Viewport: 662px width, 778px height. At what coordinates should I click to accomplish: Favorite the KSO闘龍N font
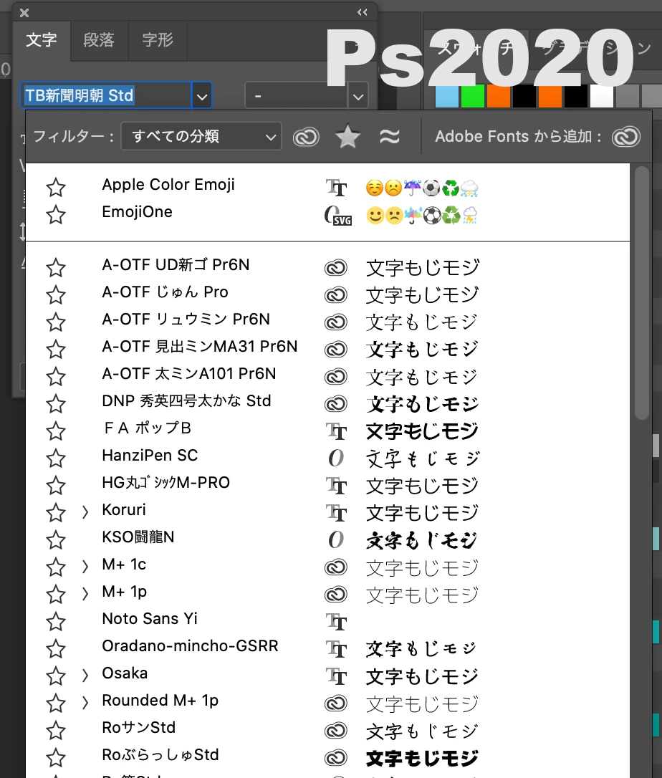tap(56, 540)
